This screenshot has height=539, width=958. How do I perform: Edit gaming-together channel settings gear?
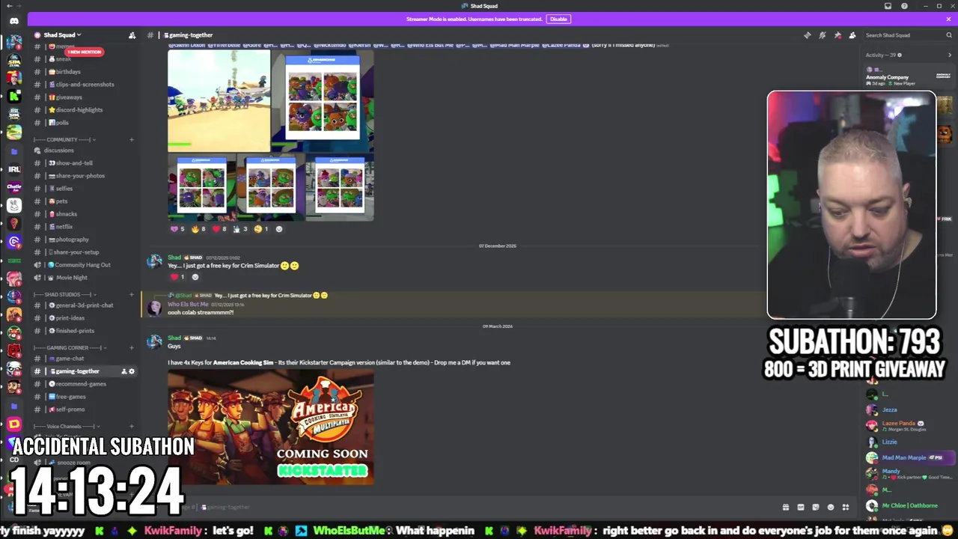click(x=132, y=371)
